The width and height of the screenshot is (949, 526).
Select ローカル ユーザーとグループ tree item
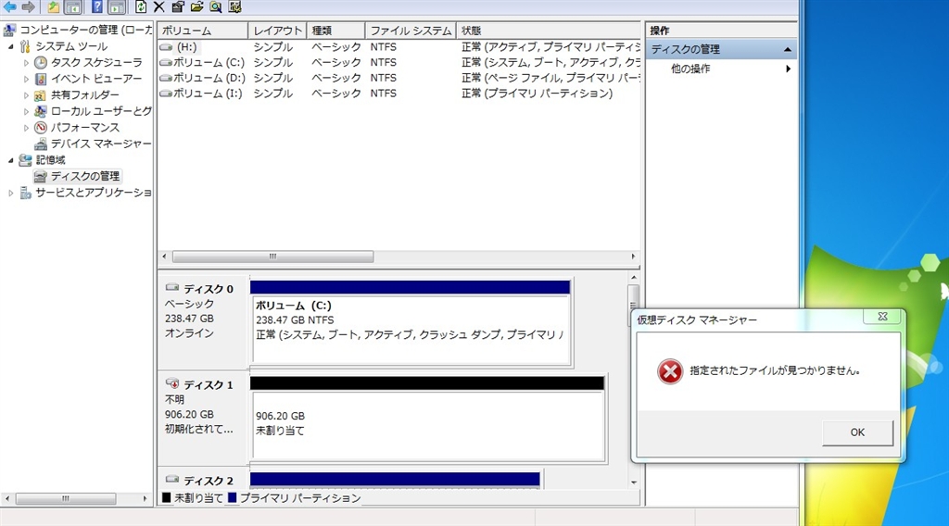coord(101,111)
